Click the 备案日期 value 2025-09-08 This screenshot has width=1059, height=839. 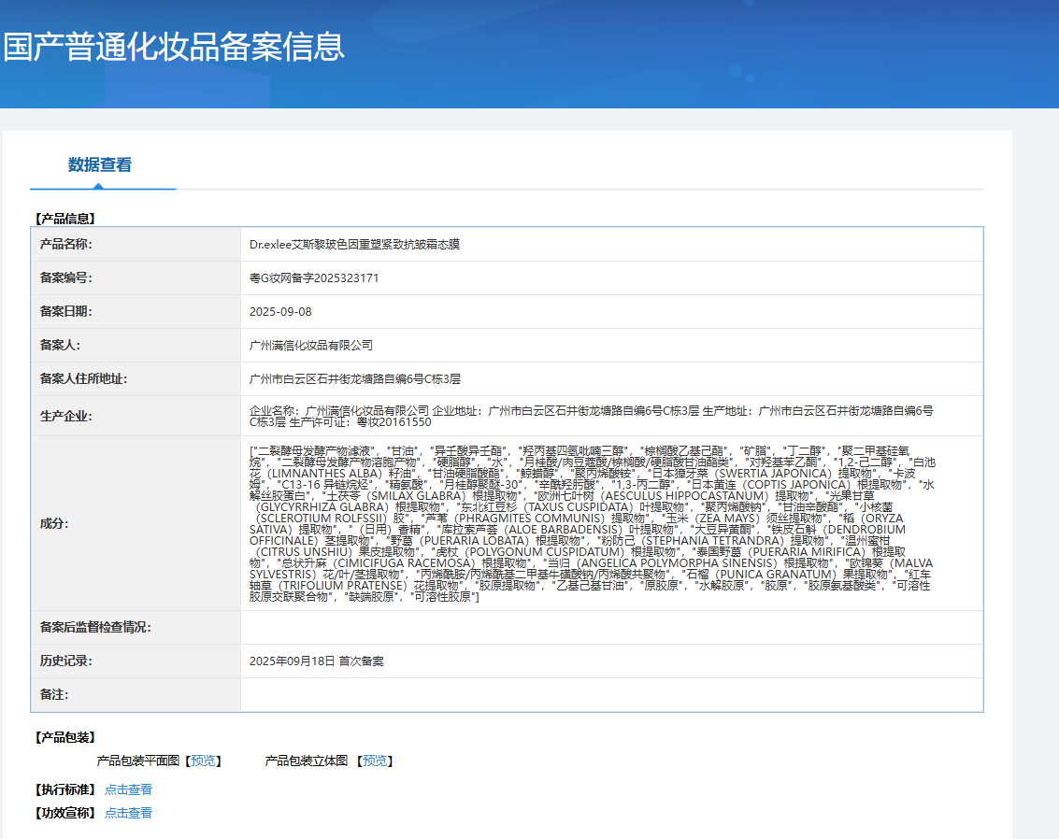pyautogui.click(x=280, y=312)
